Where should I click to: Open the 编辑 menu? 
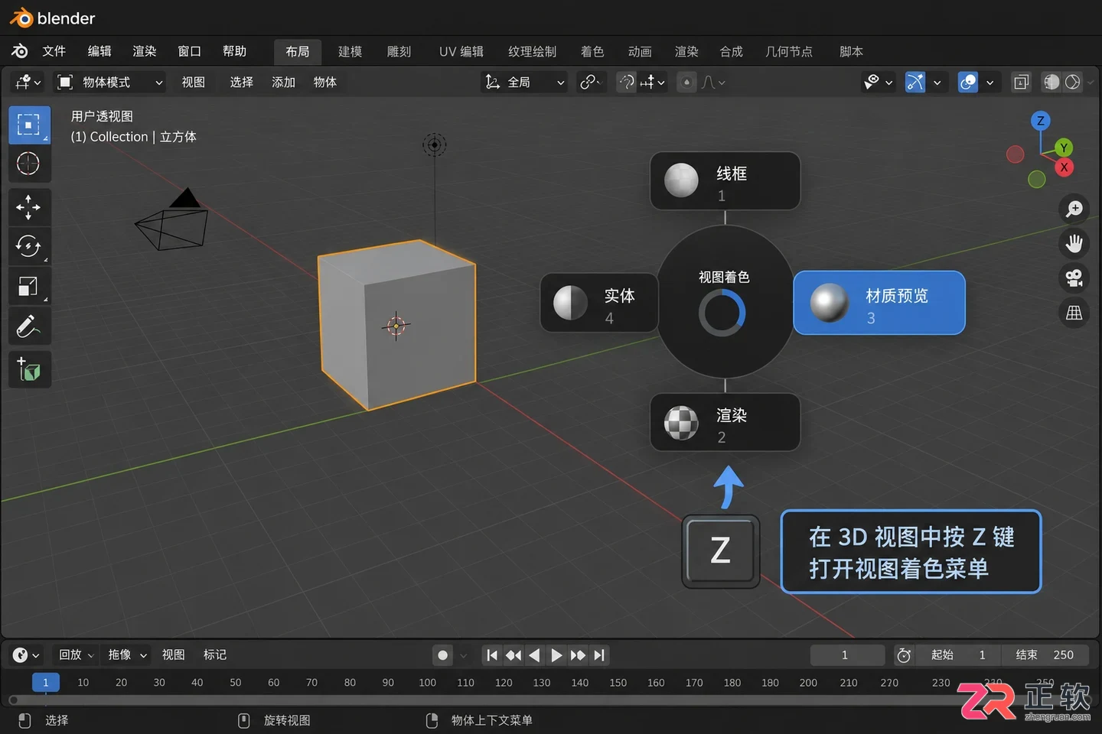(x=99, y=51)
